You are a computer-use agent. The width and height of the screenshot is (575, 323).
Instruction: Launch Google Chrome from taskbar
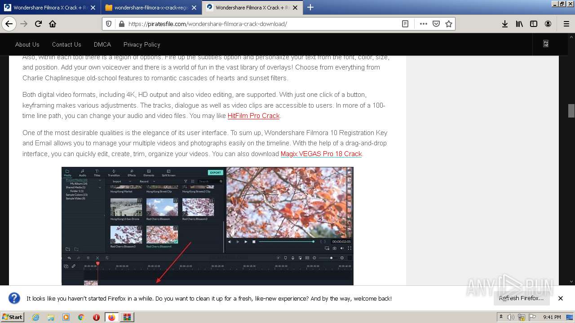point(81,317)
